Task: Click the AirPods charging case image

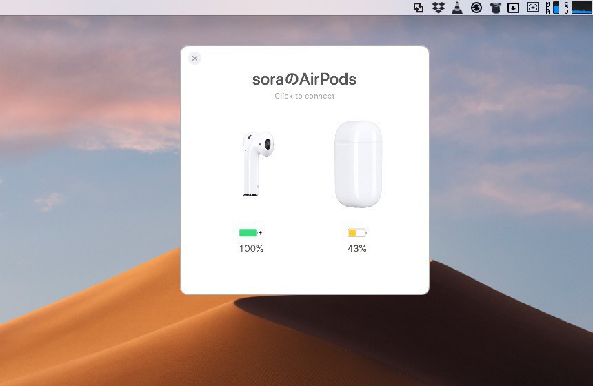Action: coord(358,164)
